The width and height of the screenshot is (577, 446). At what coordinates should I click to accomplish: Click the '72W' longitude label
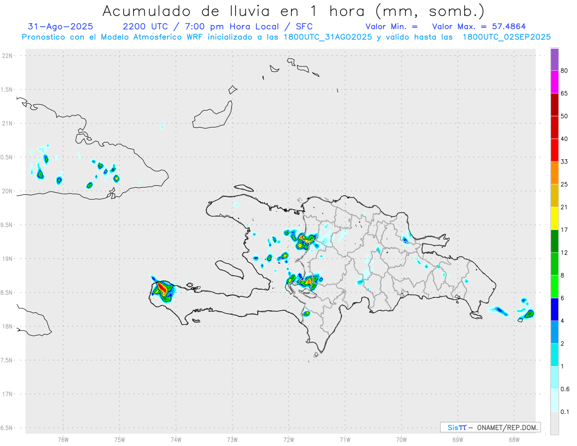click(288, 440)
